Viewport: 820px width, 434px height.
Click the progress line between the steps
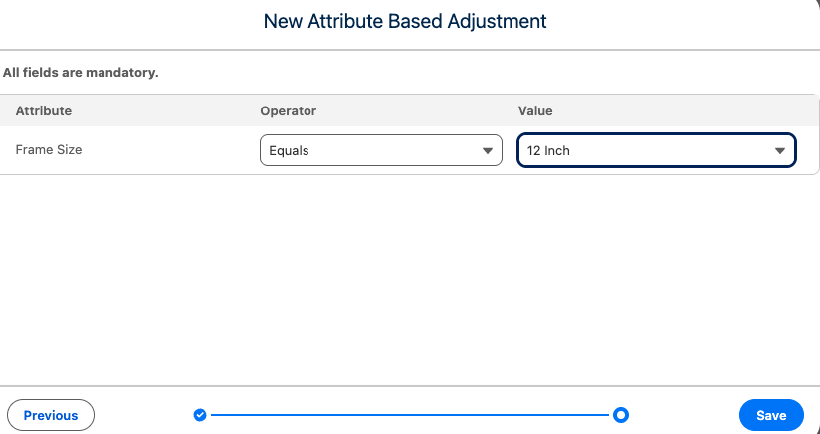408,414
